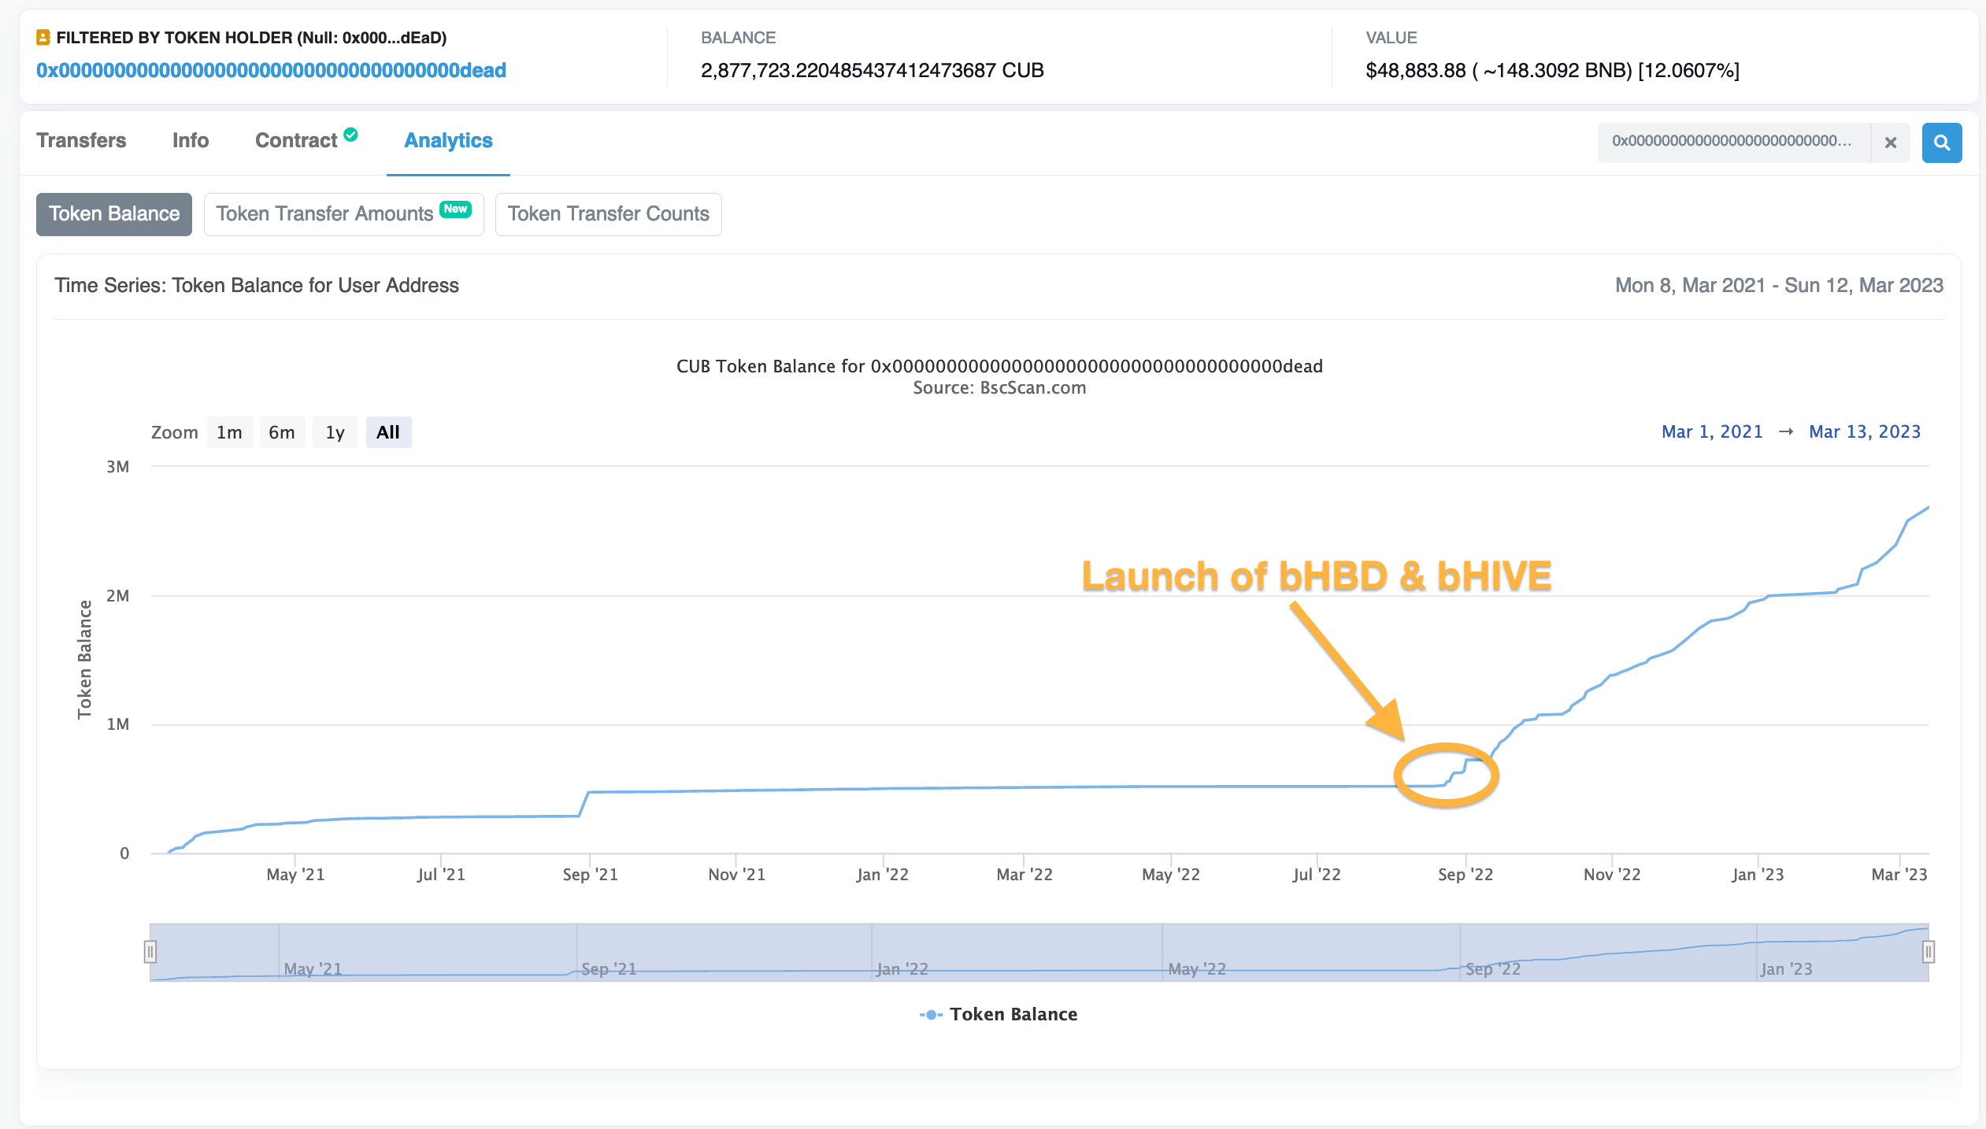This screenshot has height=1129, width=1986.
Task: Click the VALUE header label
Action: (1391, 38)
